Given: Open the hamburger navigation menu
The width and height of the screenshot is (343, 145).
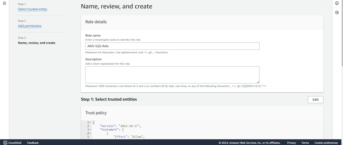Looking at the screenshot, I should pos(4,3).
